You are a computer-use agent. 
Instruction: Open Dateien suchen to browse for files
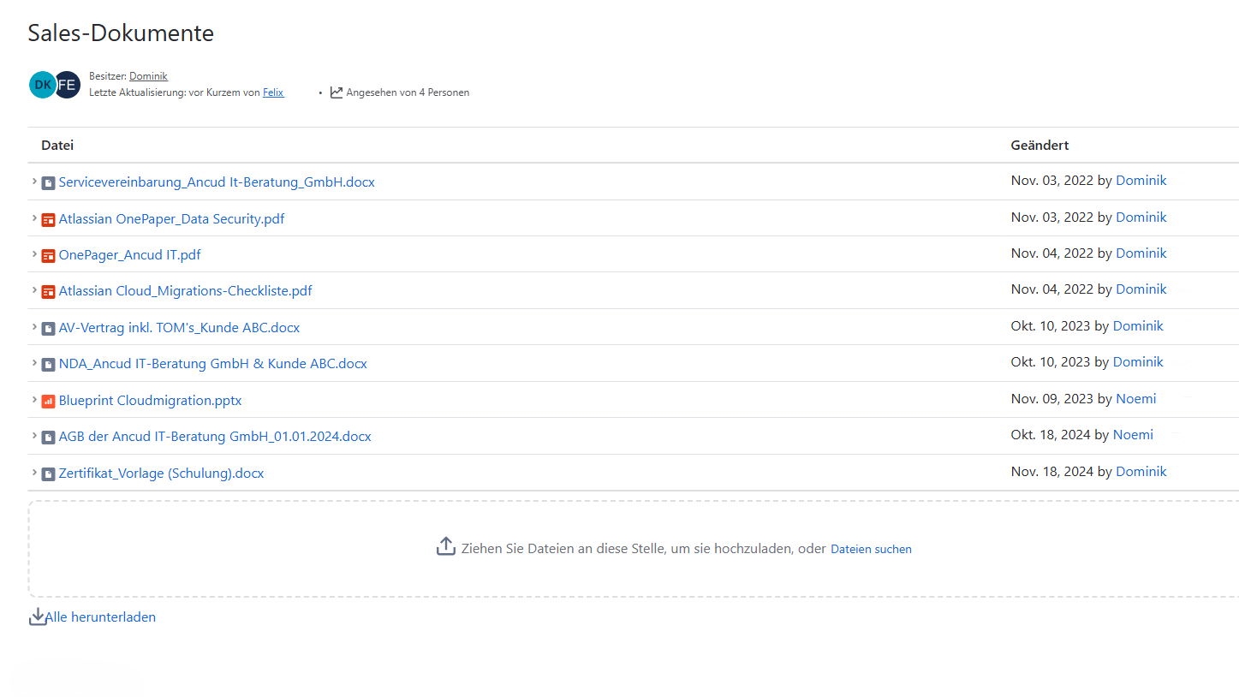point(871,548)
